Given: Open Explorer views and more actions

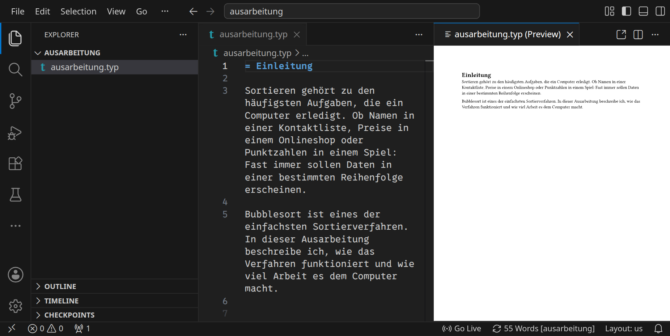Looking at the screenshot, I should [183, 35].
